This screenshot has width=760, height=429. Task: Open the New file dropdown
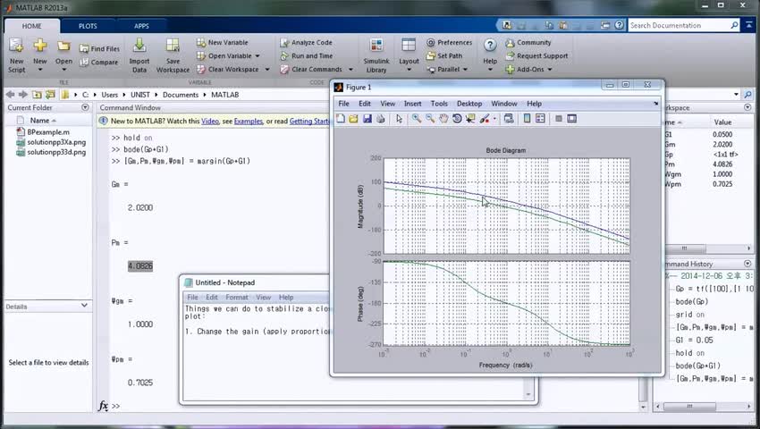[x=39, y=70]
